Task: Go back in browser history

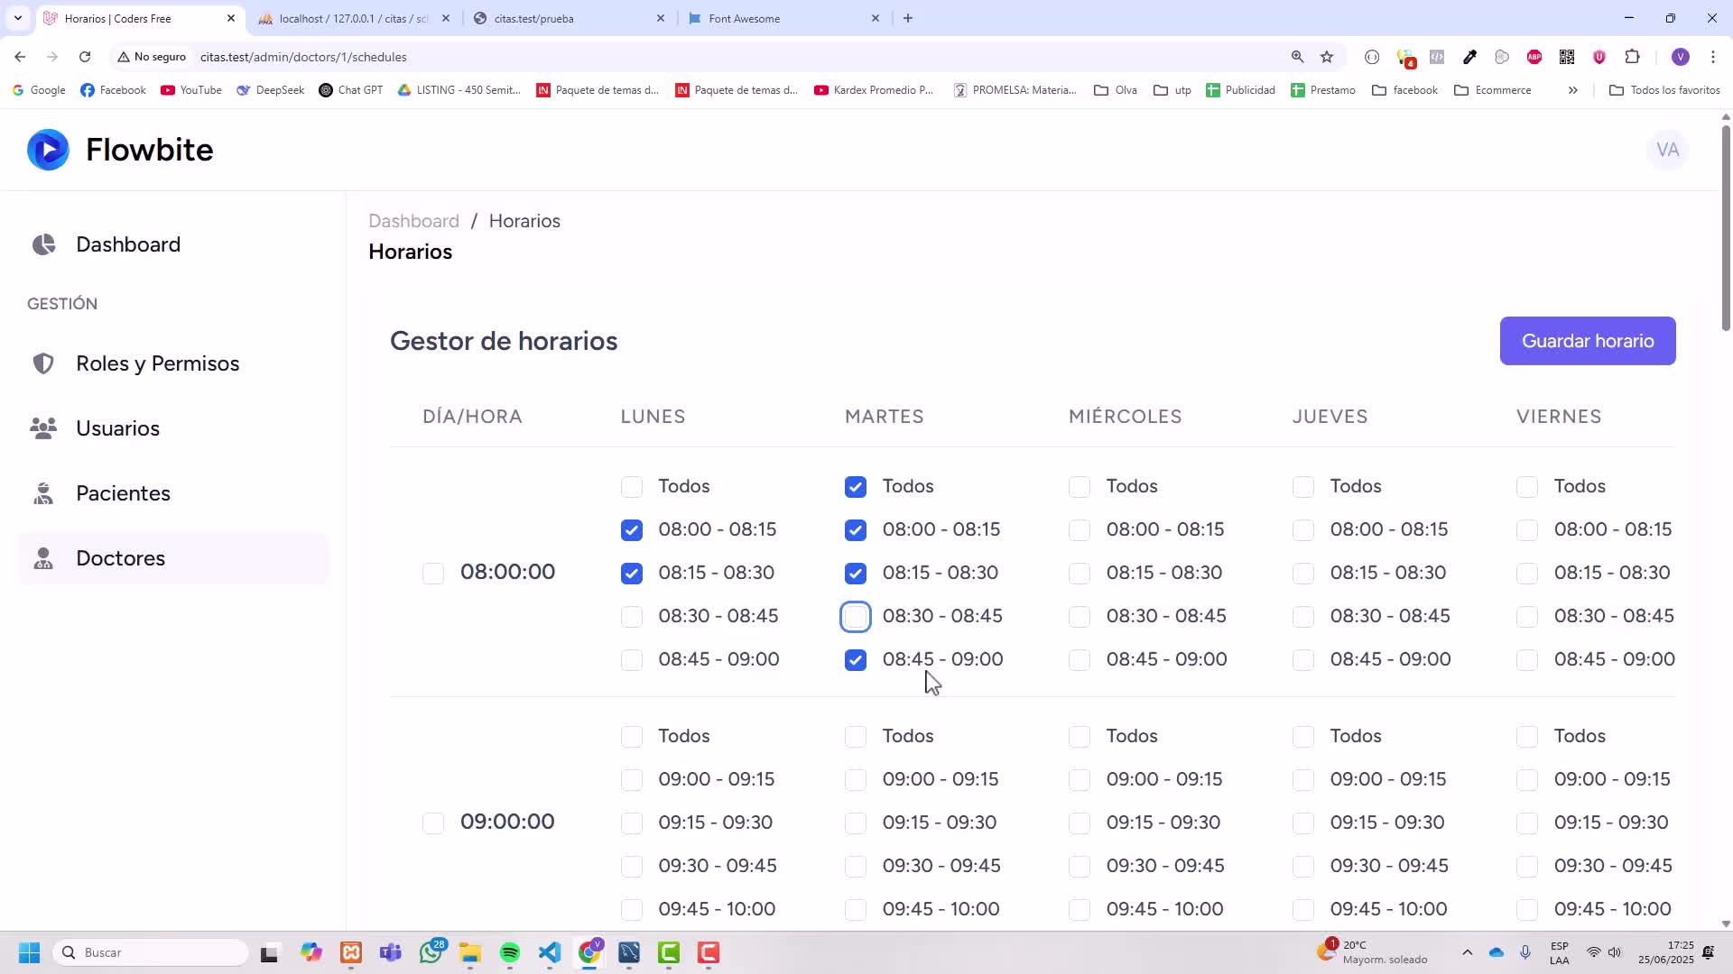Action: (x=20, y=57)
